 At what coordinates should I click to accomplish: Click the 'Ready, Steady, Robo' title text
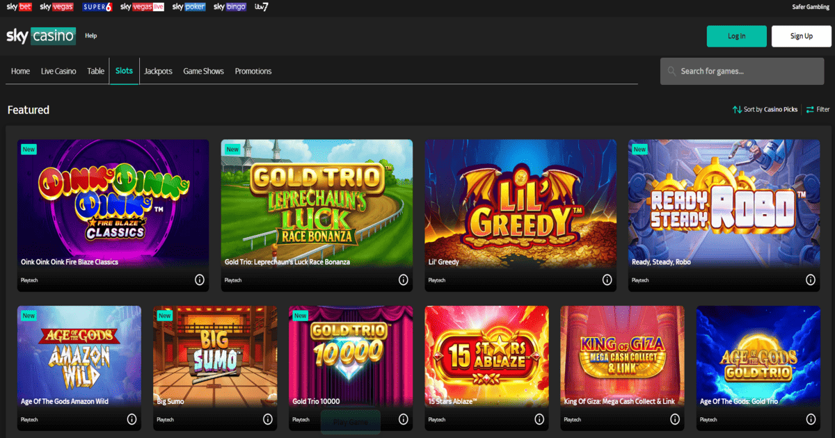[661, 262]
